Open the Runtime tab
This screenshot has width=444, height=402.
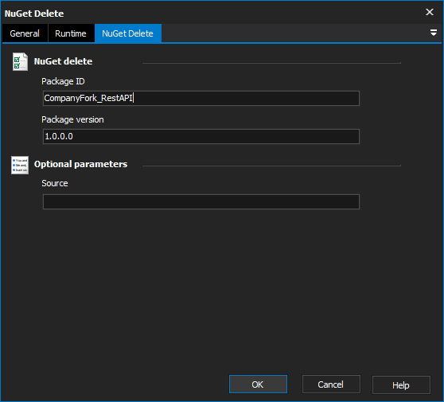coord(71,33)
